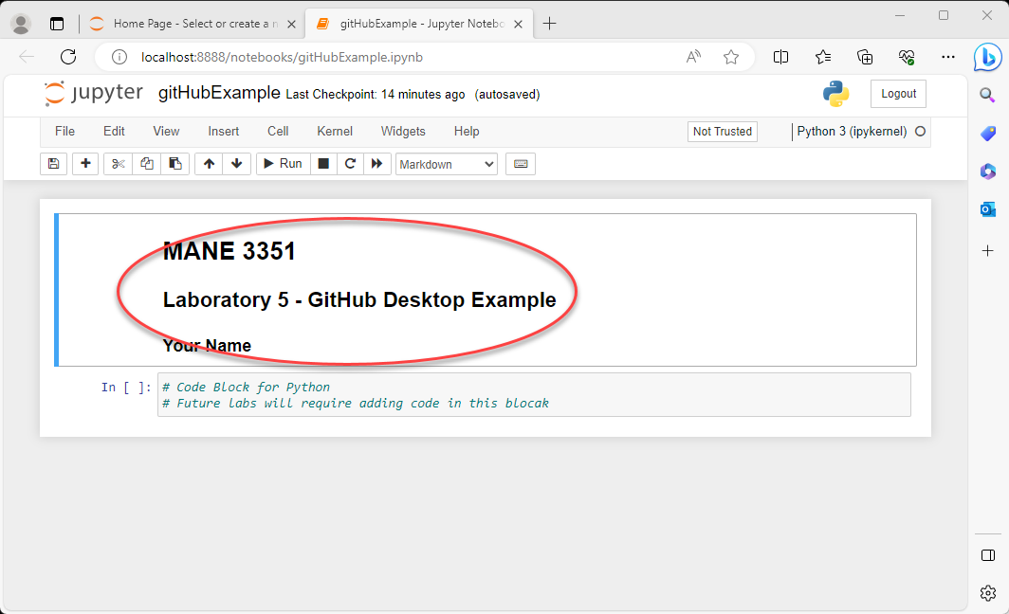Click the Logout button
1009x614 pixels.
(x=898, y=94)
